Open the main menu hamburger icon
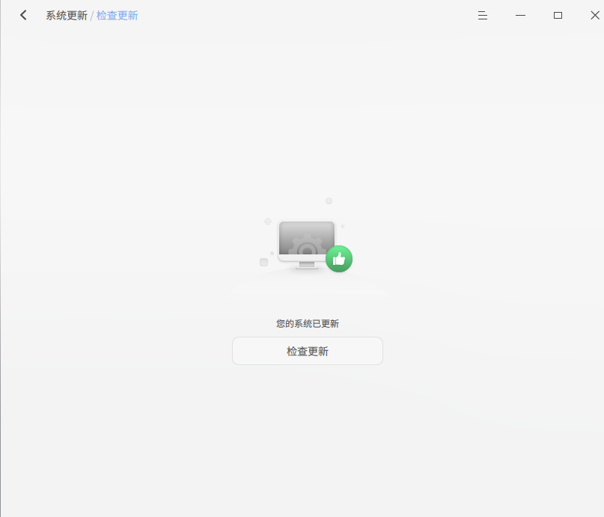 (x=483, y=16)
